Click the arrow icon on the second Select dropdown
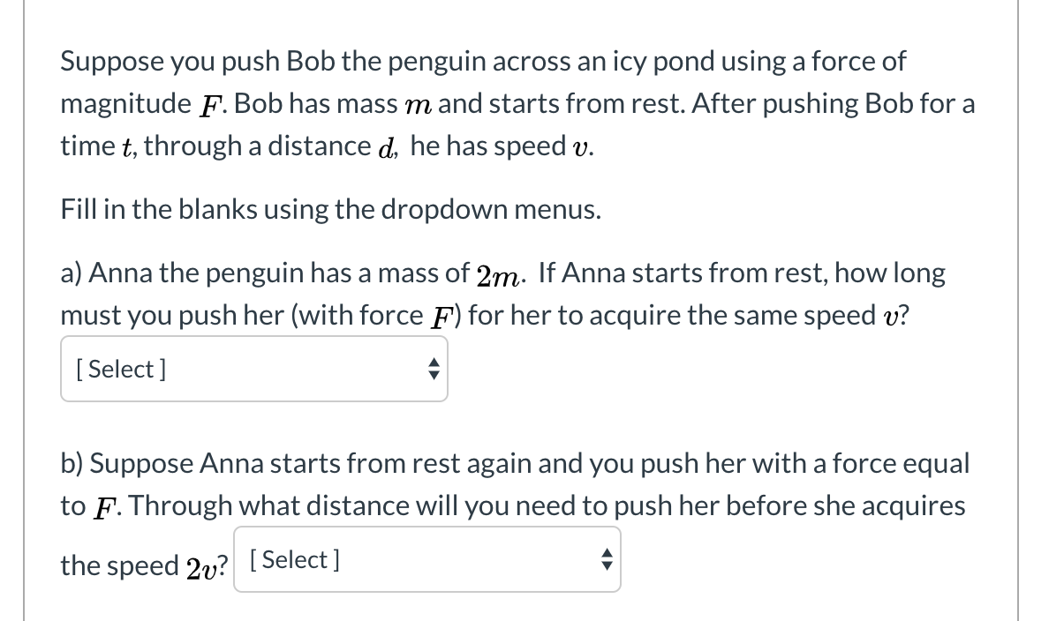Viewport: 1049px width, 621px height. (x=607, y=558)
